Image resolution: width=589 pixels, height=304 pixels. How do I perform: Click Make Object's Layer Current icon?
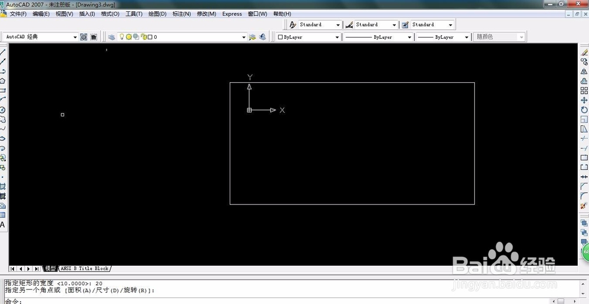point(253,36)
